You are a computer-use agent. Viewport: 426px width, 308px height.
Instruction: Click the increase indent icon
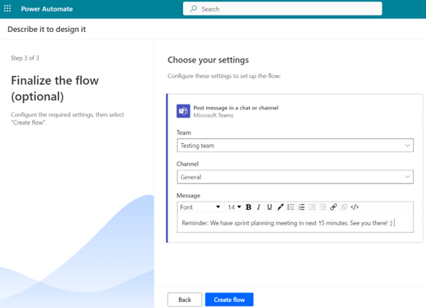coord(322,207)
